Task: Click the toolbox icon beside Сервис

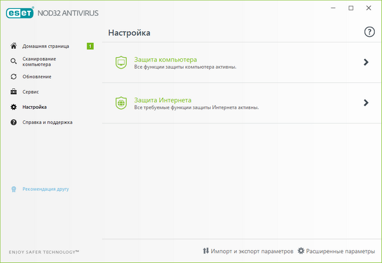Action: point(14,92)
